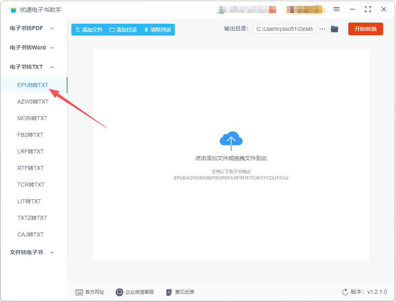396x302 pixels.
Task: Click the red 开始转换 button
Action: coord(366,29)
